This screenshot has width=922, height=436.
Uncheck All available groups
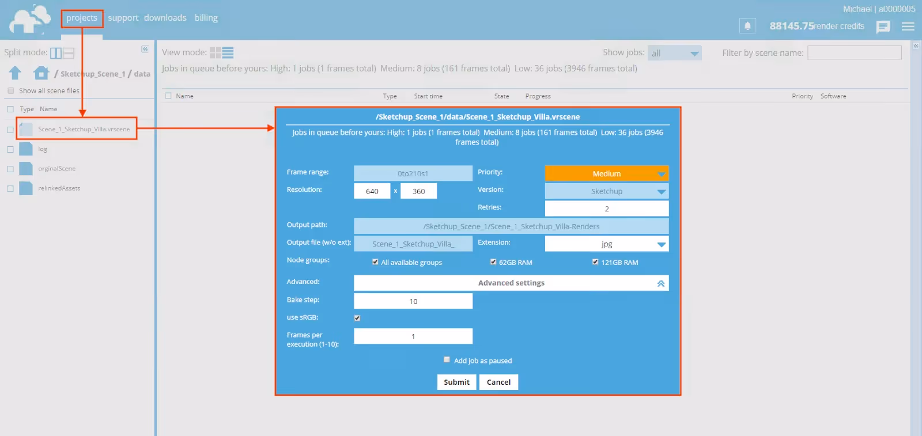(375, 261)
